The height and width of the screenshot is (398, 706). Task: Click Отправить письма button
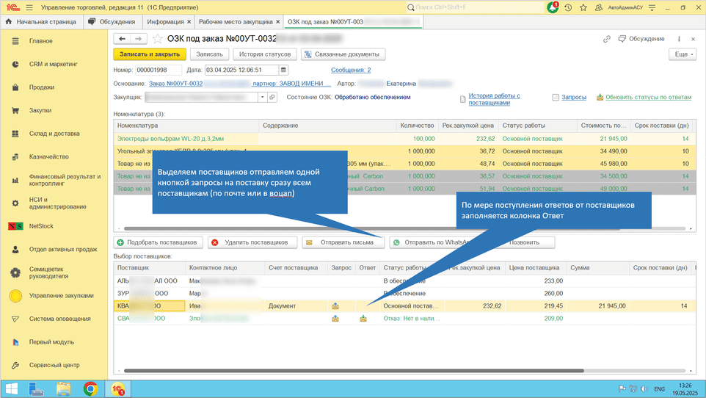pos(343,242)
